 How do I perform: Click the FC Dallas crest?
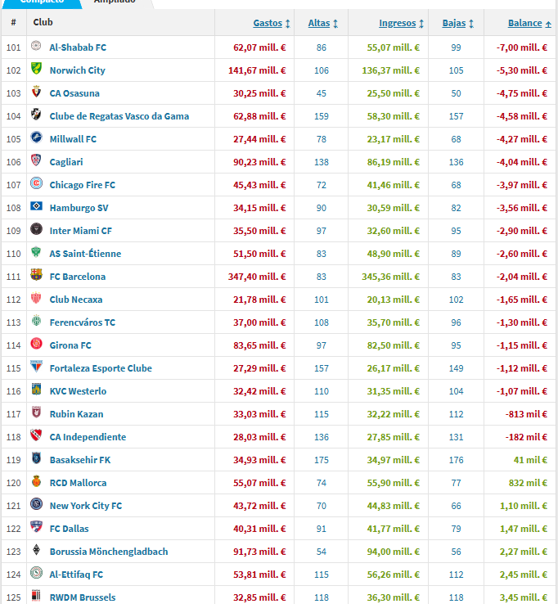pyautogui.click(x=36, y=527)
